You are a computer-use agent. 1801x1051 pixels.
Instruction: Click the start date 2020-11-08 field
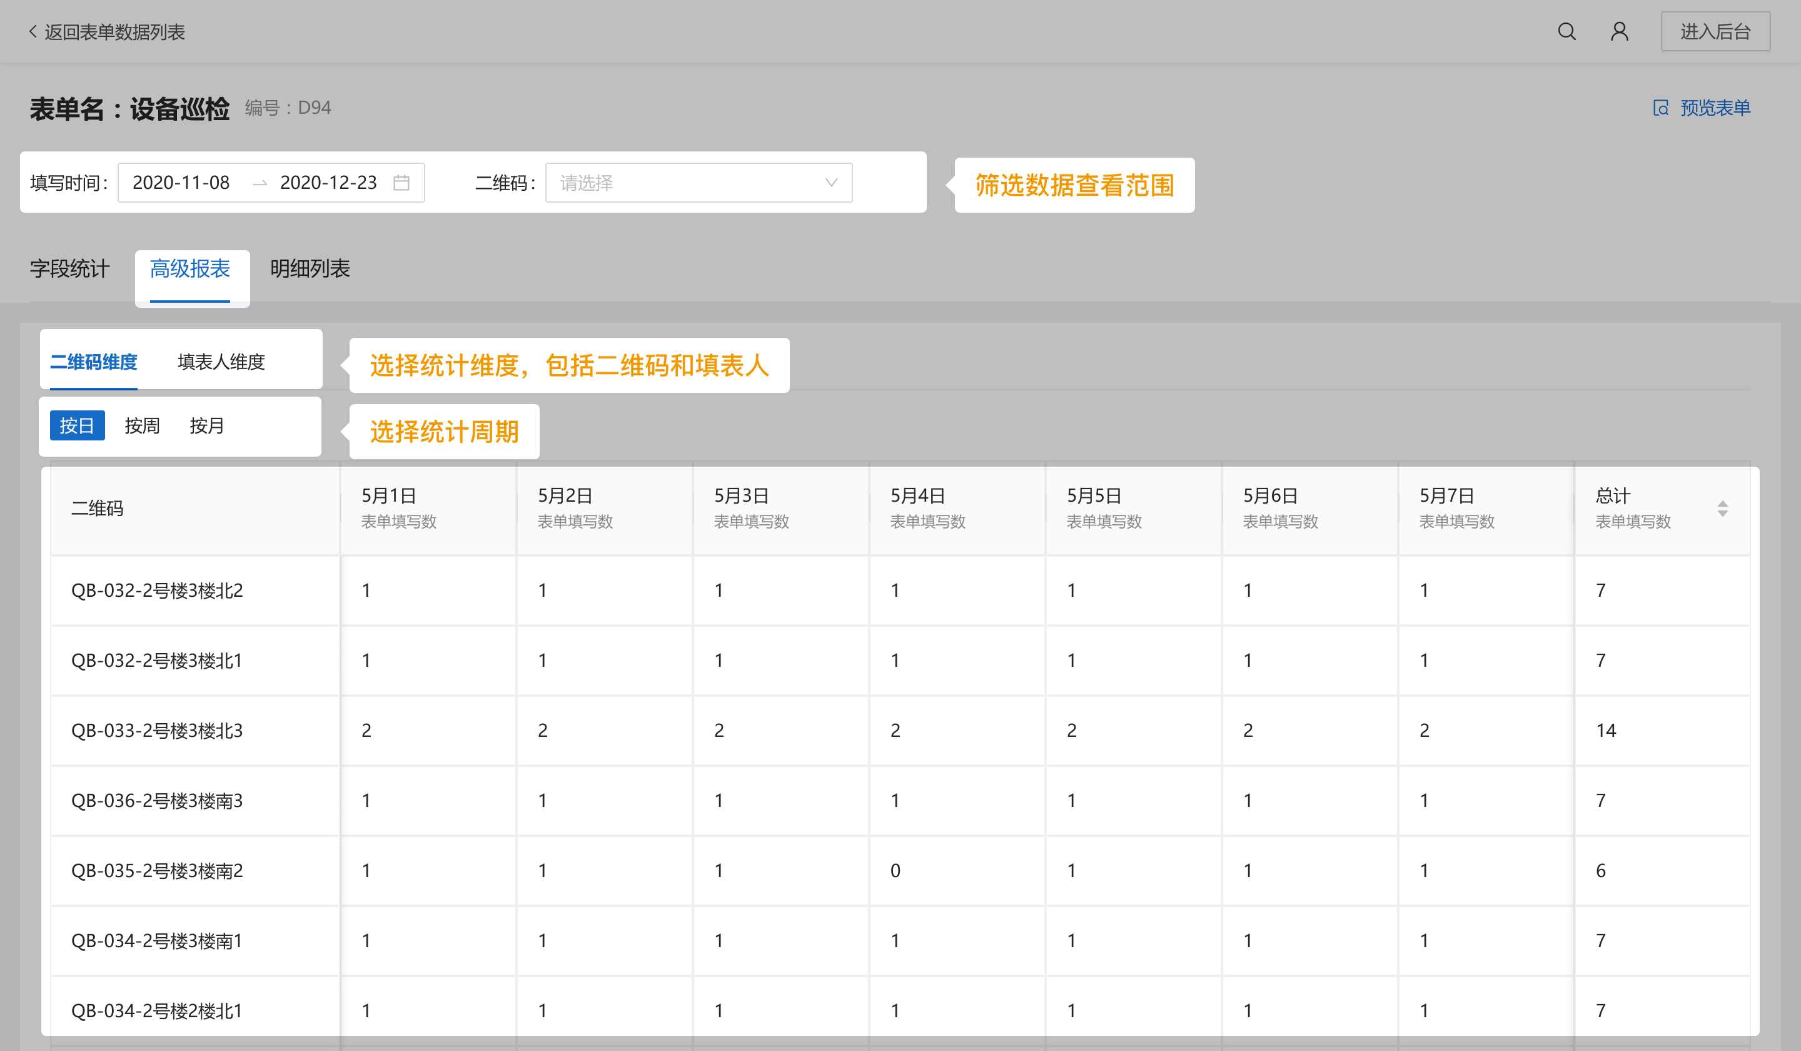181,183
